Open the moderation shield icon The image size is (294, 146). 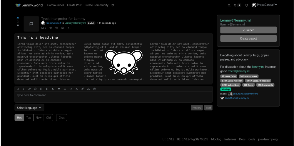(247, 6)
